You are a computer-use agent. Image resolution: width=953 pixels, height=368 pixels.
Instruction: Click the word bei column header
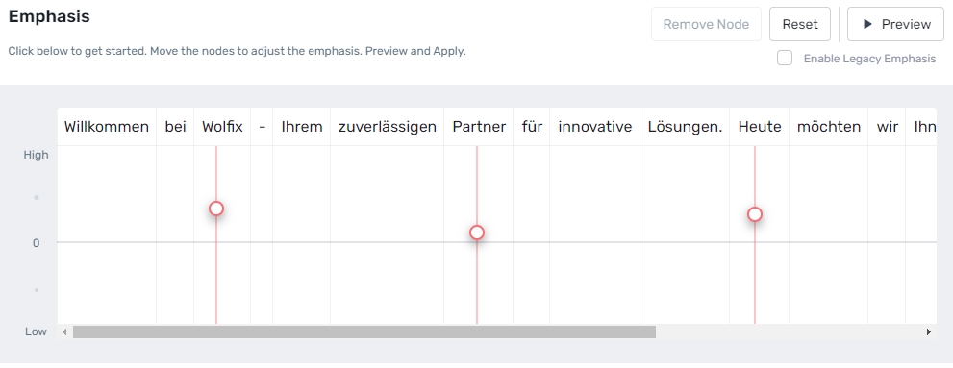point(176,127)
